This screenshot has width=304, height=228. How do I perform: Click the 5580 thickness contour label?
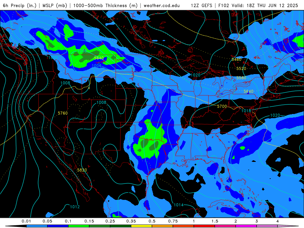241,78
